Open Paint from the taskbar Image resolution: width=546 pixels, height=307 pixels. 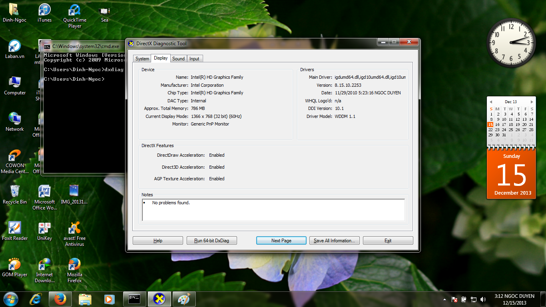pyautogui.click(x=184, y=299)
